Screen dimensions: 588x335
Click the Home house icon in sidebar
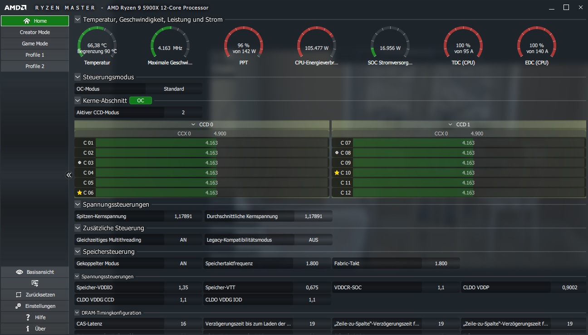pos(27,21)
